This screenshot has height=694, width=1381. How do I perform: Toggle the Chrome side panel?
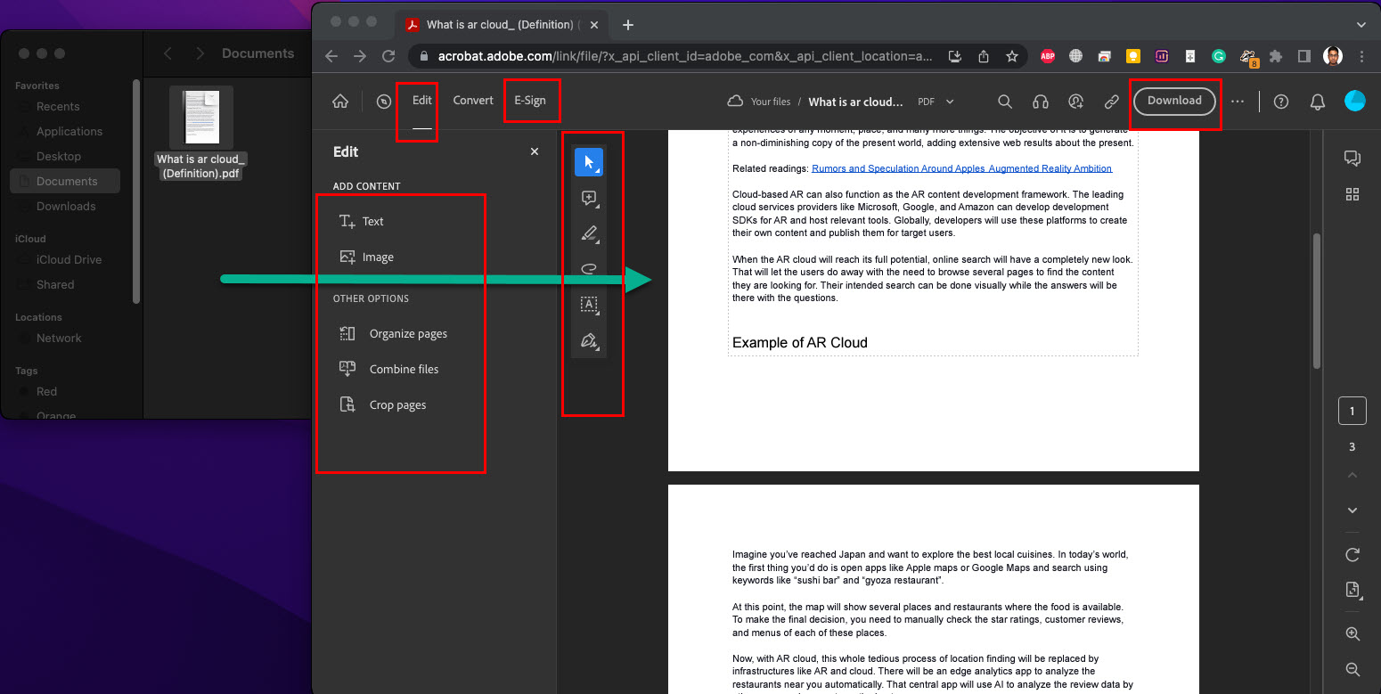click(1303, 56)
